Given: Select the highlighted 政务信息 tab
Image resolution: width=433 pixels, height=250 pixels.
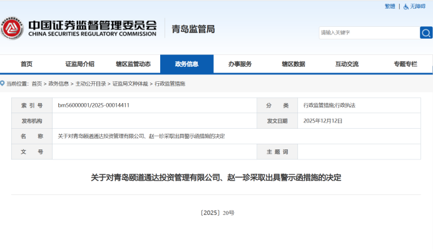Looking at the screenshot, I should pos(186,64).
